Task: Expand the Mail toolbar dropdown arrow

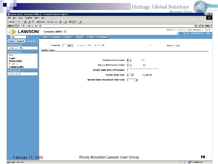Action: 67,22
